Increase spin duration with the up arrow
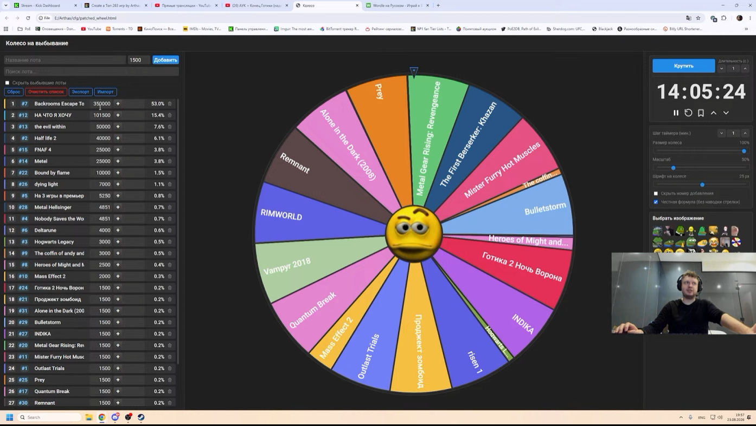This screenshot has height=426, width=756. pos(745,69)
